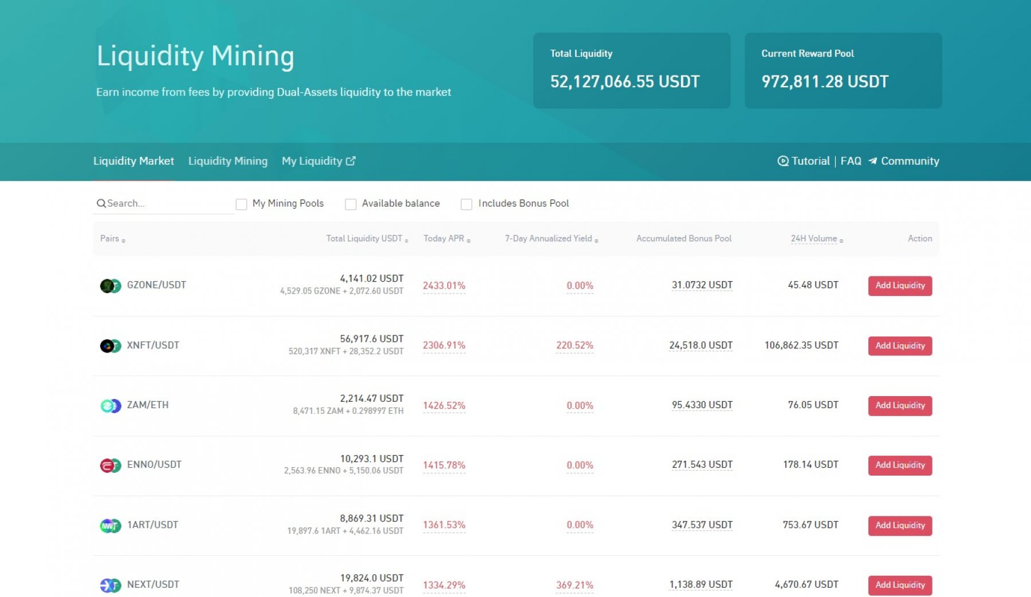Click the Tutorial play icon
This screenshot has height=597, width=1031.
pyautogui.click(x=782, y=161)
